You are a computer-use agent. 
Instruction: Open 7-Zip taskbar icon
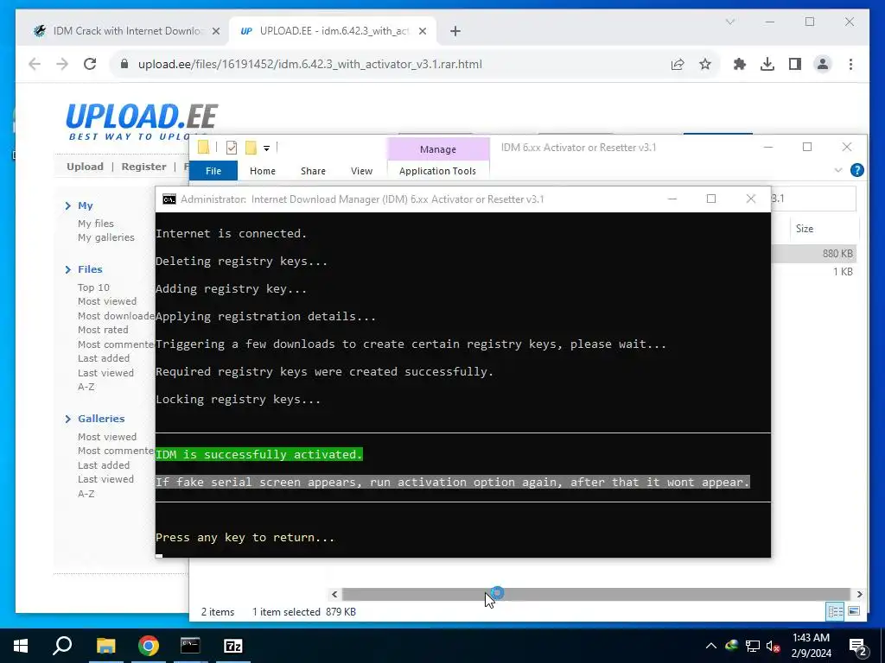pyautogui.click(x=233, y=646)
